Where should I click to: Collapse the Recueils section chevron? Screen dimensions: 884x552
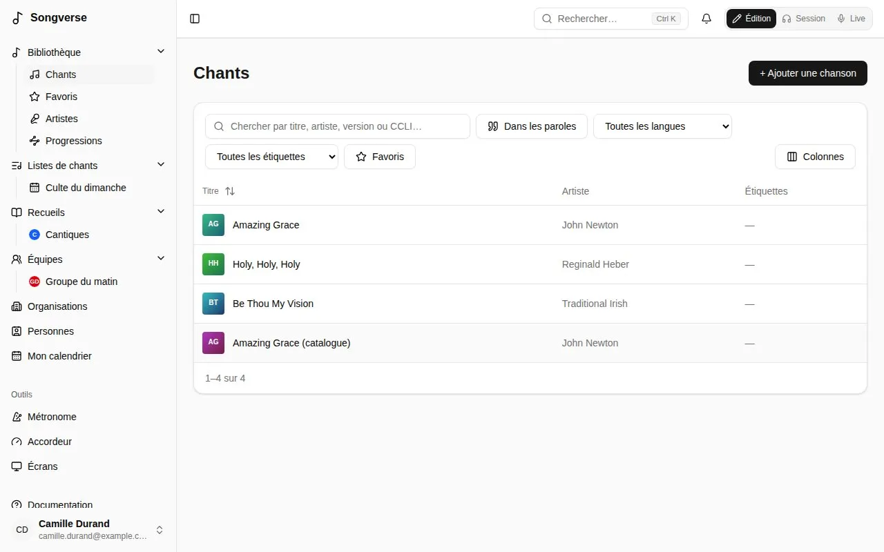coord(161,212)
